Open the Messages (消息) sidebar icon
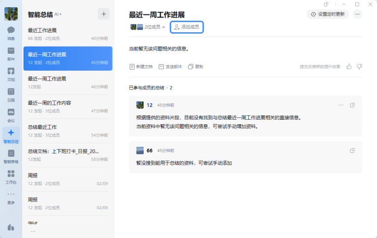377x238 pixels. click(11, 33)
